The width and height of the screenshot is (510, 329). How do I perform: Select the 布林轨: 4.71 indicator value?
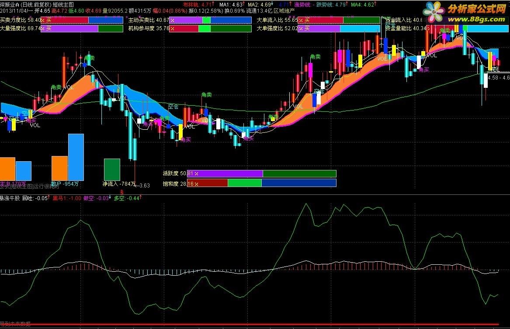(x=199, y=4)
